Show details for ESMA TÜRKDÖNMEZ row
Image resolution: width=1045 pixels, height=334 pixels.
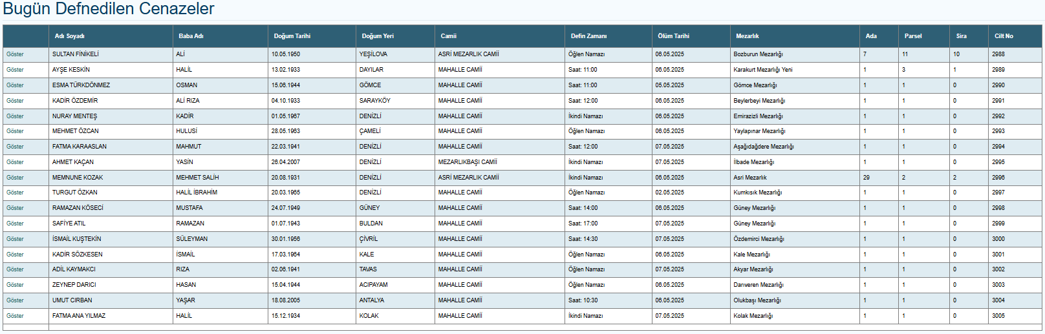[x=15, y=85]
